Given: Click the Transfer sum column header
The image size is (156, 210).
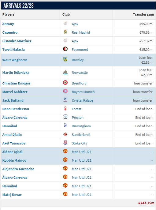Looking at the screenshot, I should [143, 14].
